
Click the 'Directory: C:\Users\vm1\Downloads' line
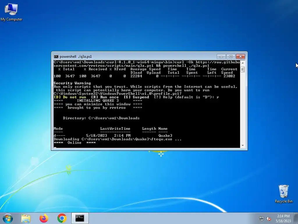pos(101,118)
